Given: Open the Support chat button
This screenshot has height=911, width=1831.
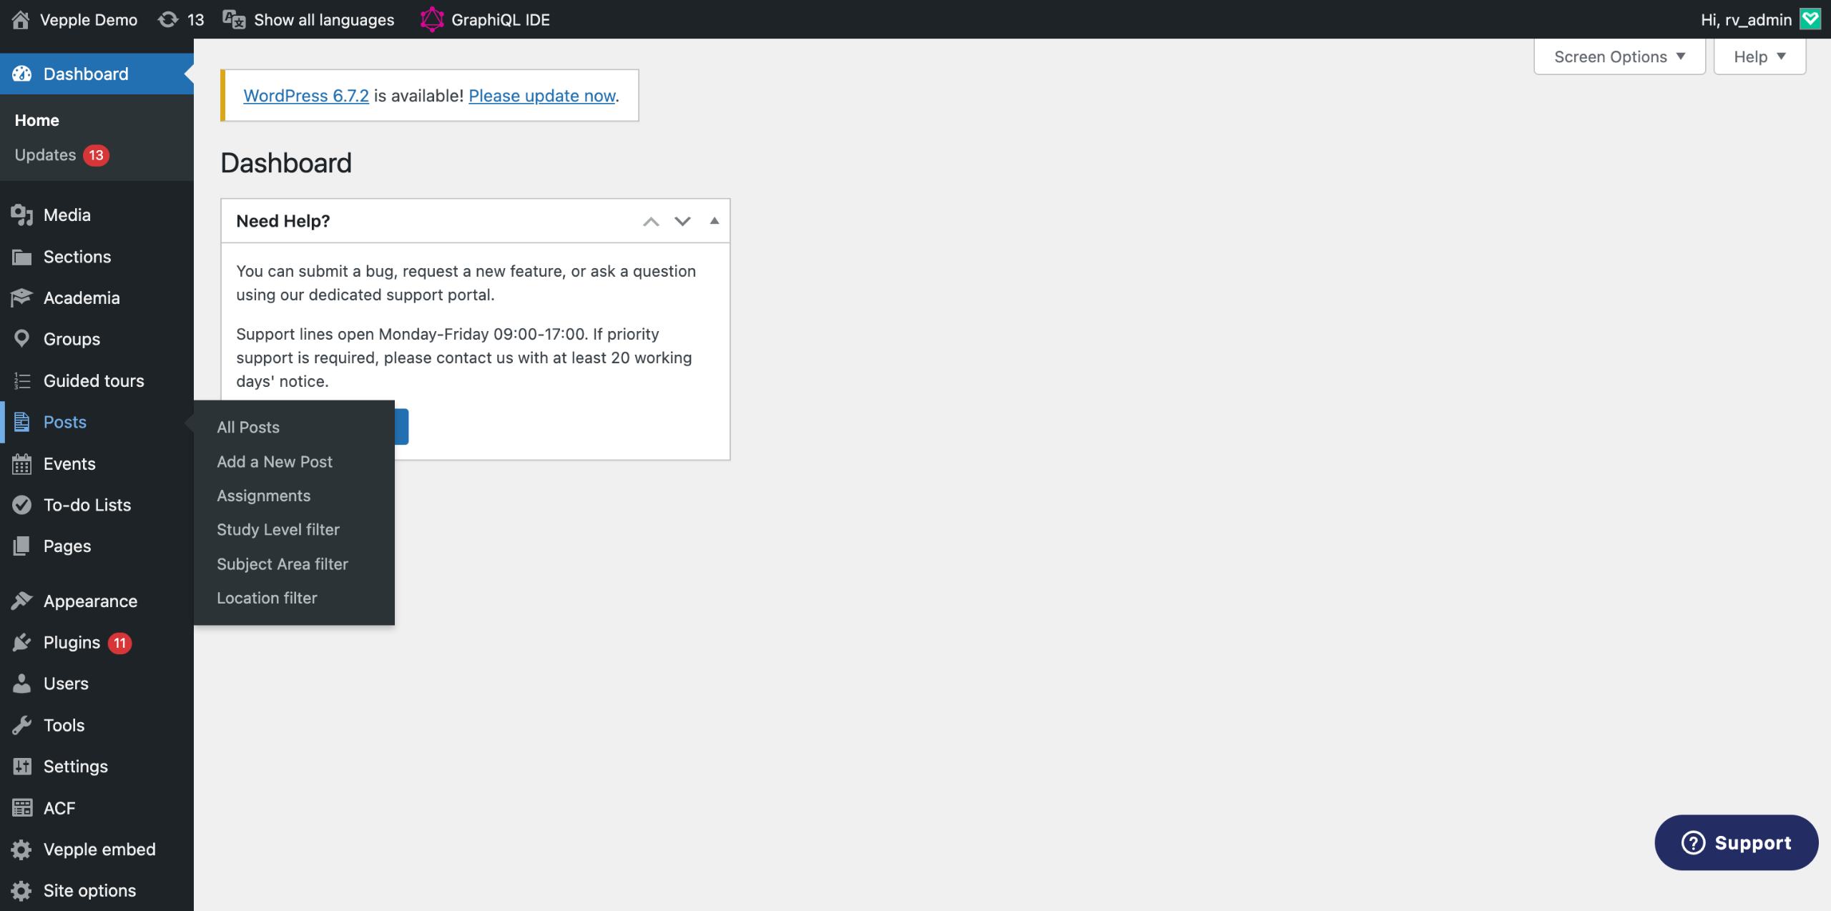Looking at the screenshot, I should point(1736,842).
